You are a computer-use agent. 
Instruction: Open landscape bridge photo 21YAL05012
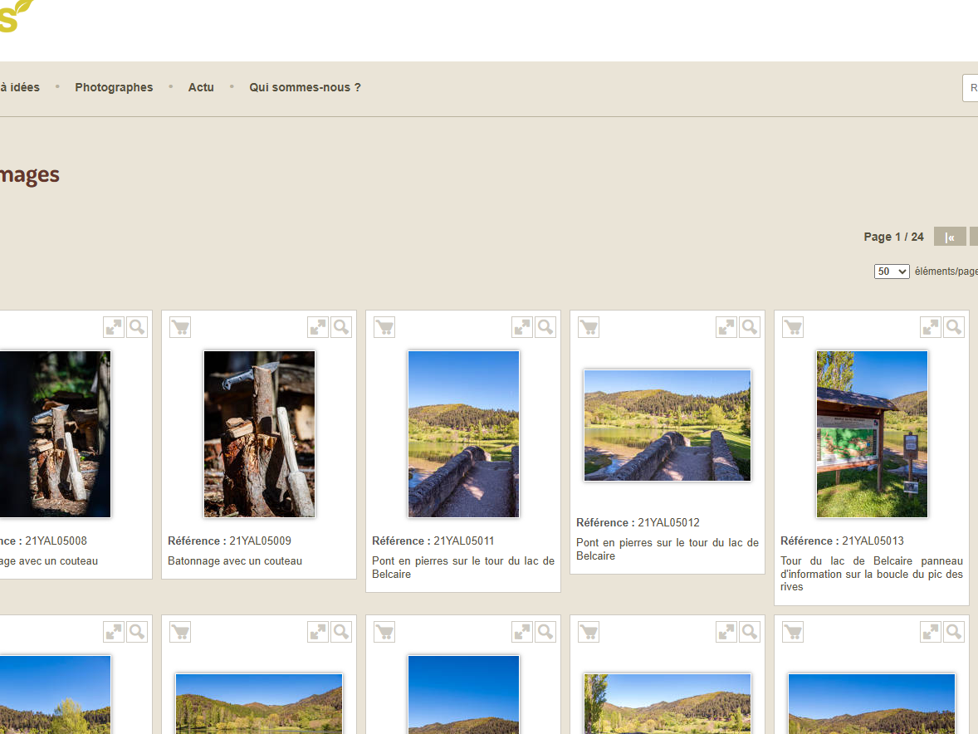[x=667, y=425]
